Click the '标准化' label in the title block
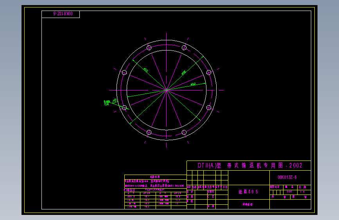339x220 pixels. (211, 192)
